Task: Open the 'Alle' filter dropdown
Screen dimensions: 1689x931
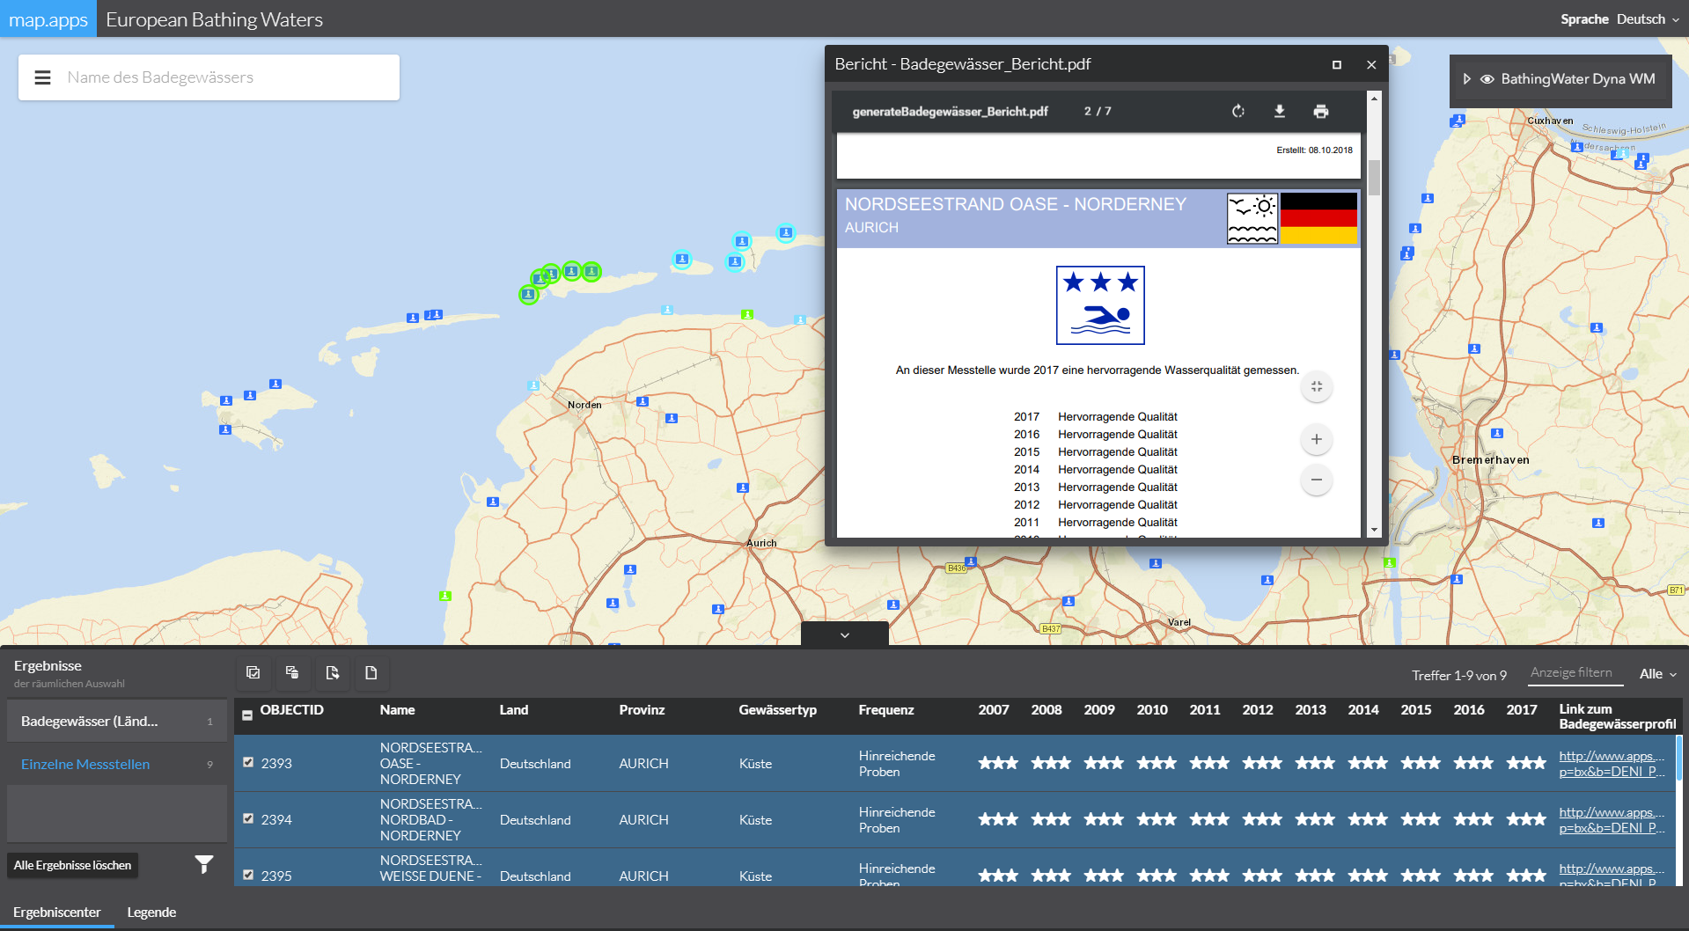Action: click(1658, 674)
